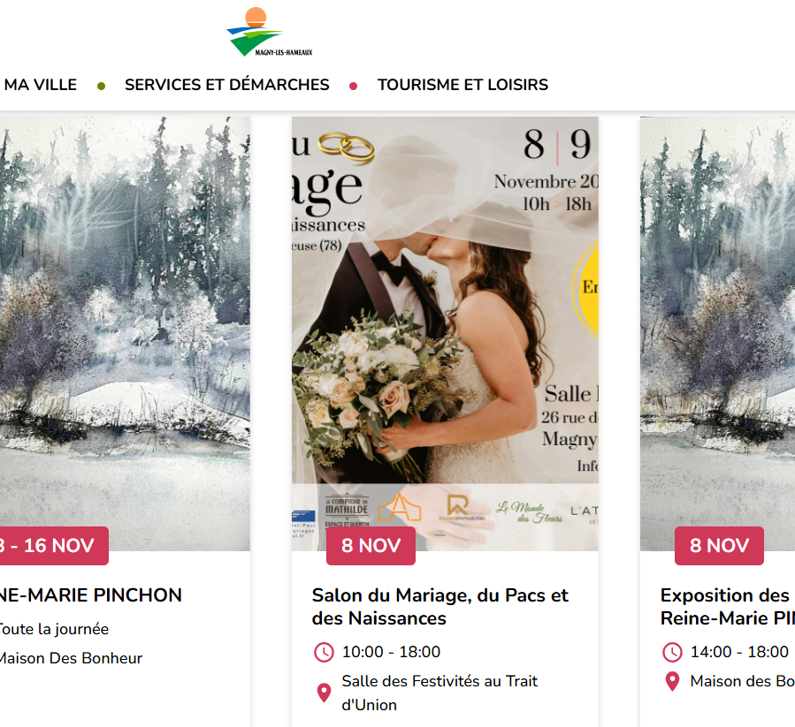The height and width of the screenshot is (727, 795).
Task: Open the wedding salon poster image
Action: 445,334
